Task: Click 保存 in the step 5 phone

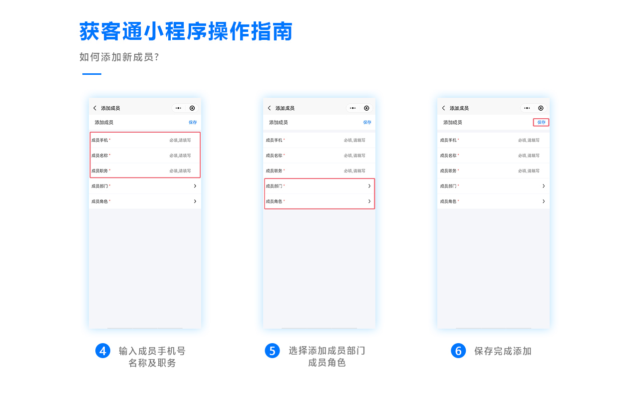Action: point(367,122)
